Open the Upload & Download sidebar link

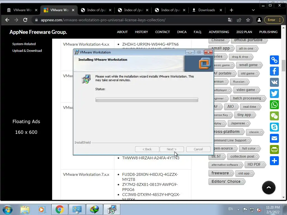[x=27, y=51]
